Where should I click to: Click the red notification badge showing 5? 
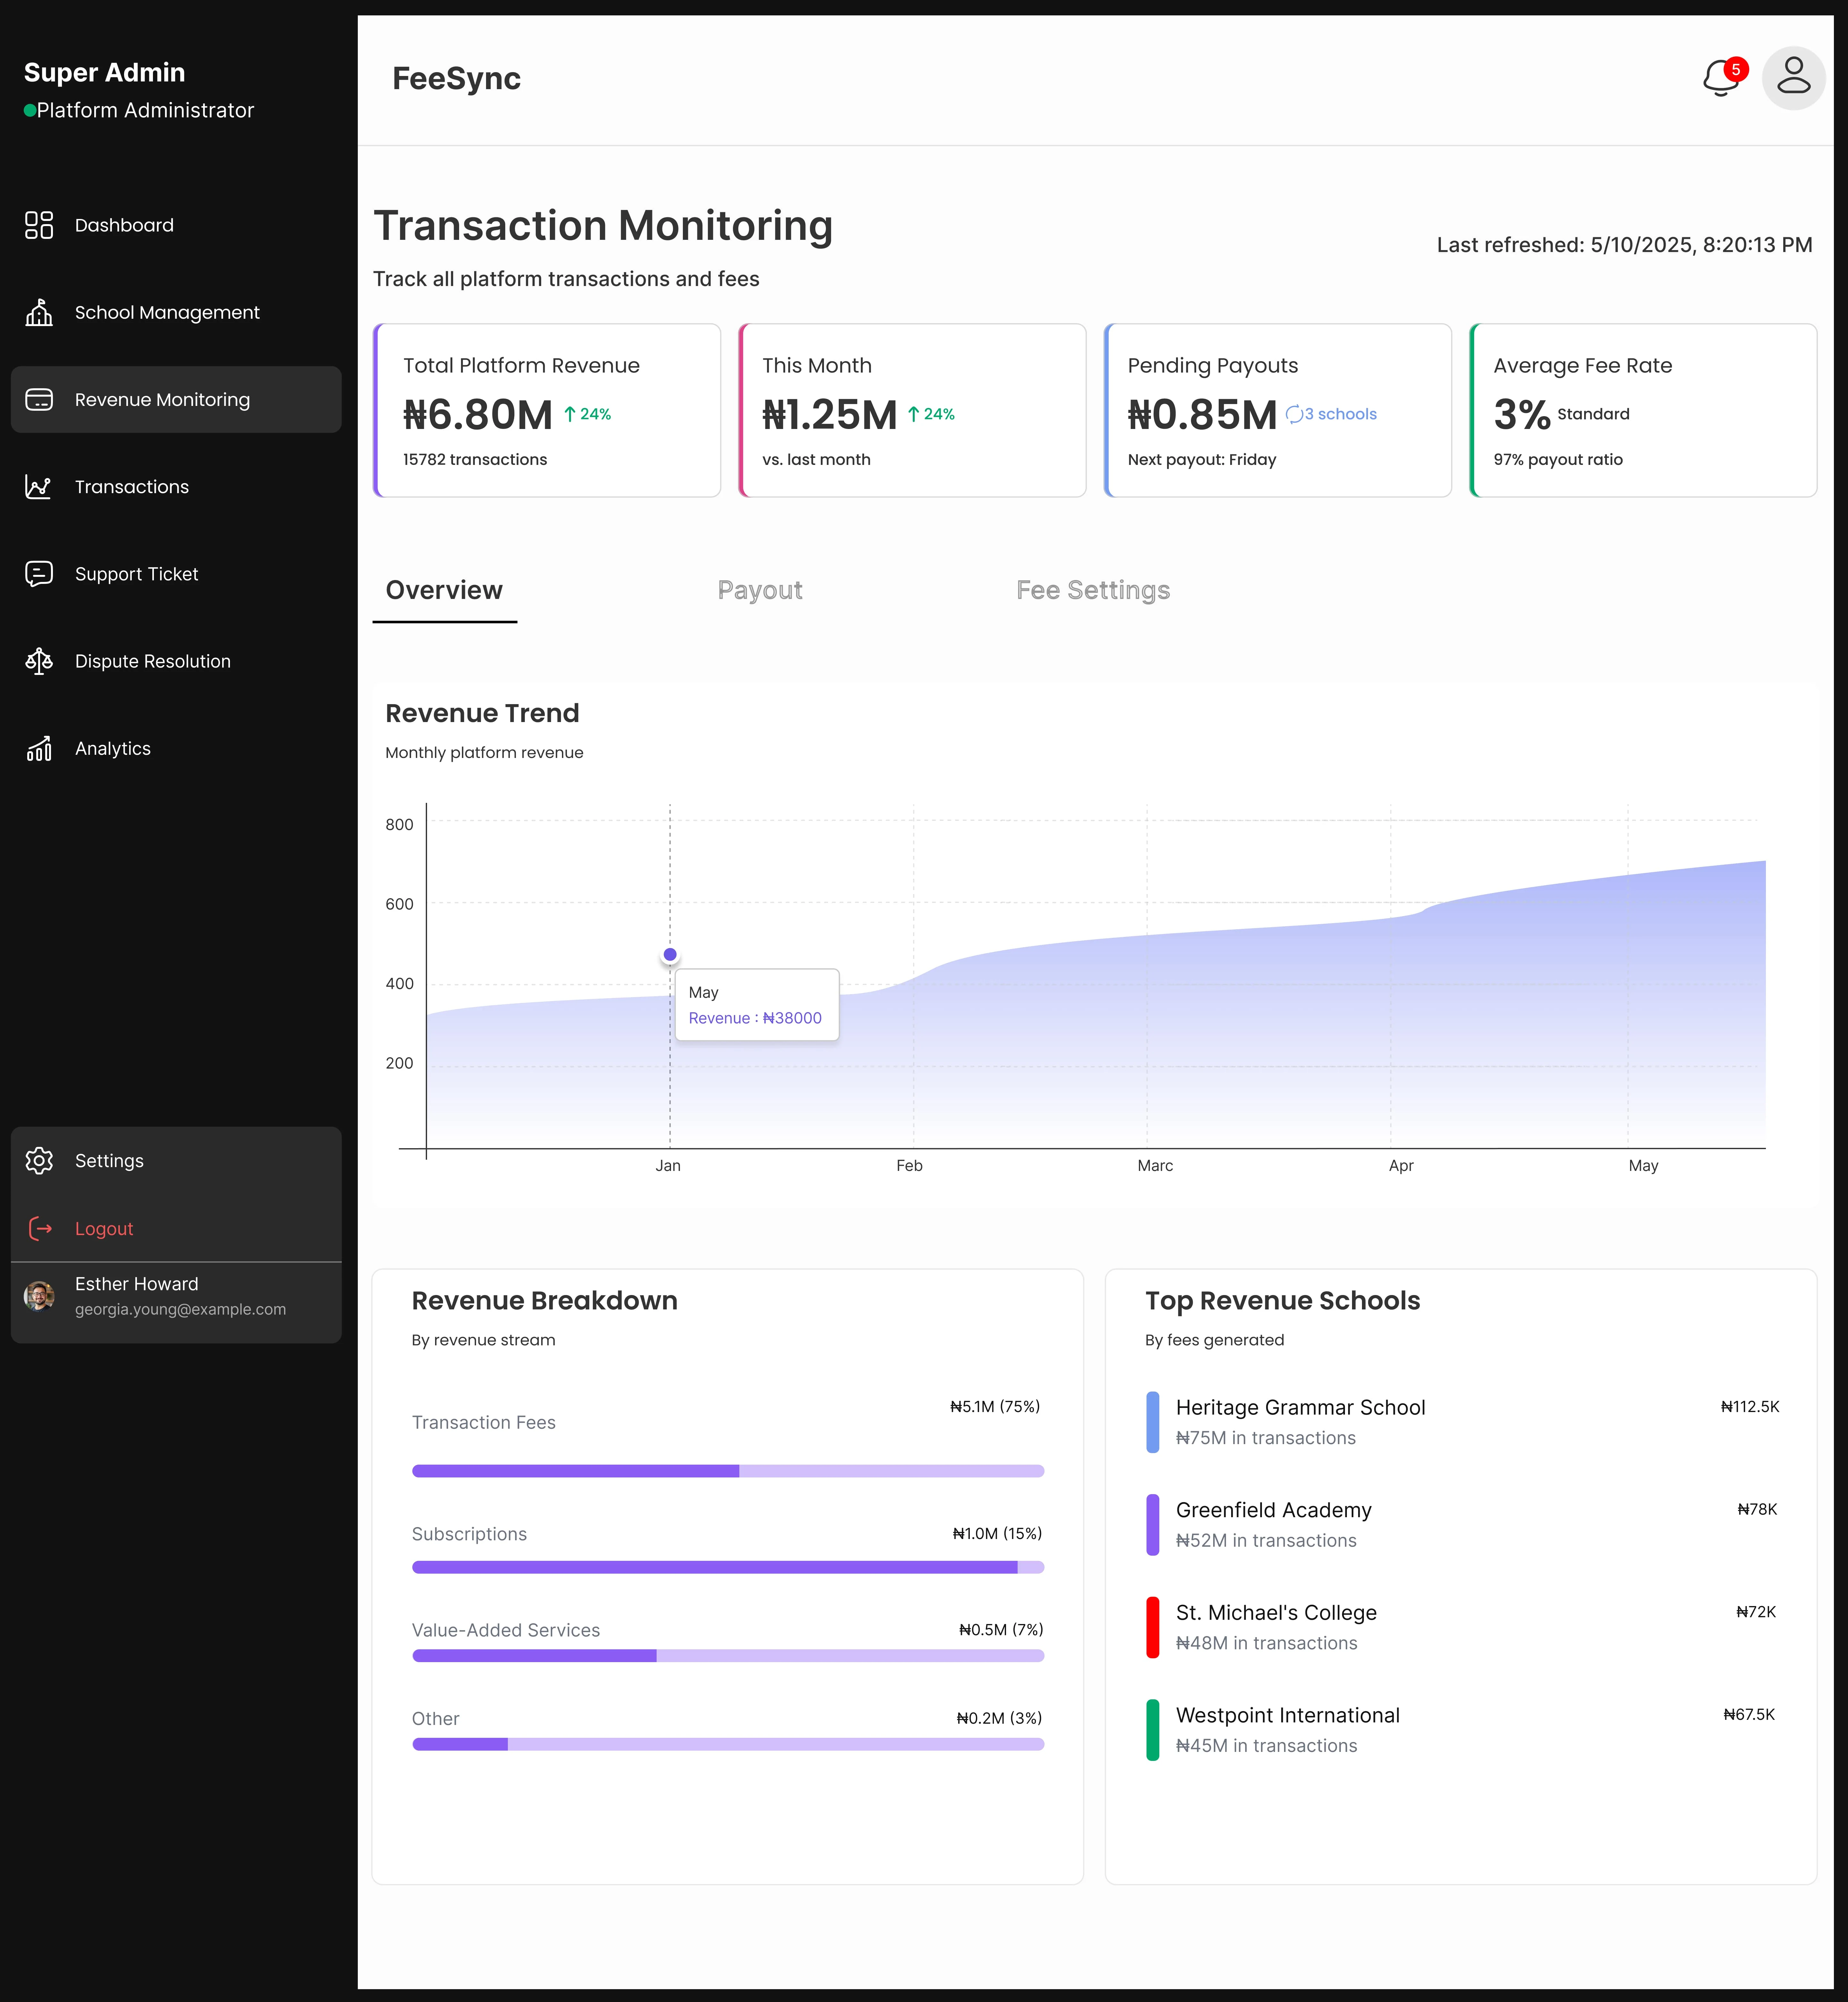(1736, 69)
